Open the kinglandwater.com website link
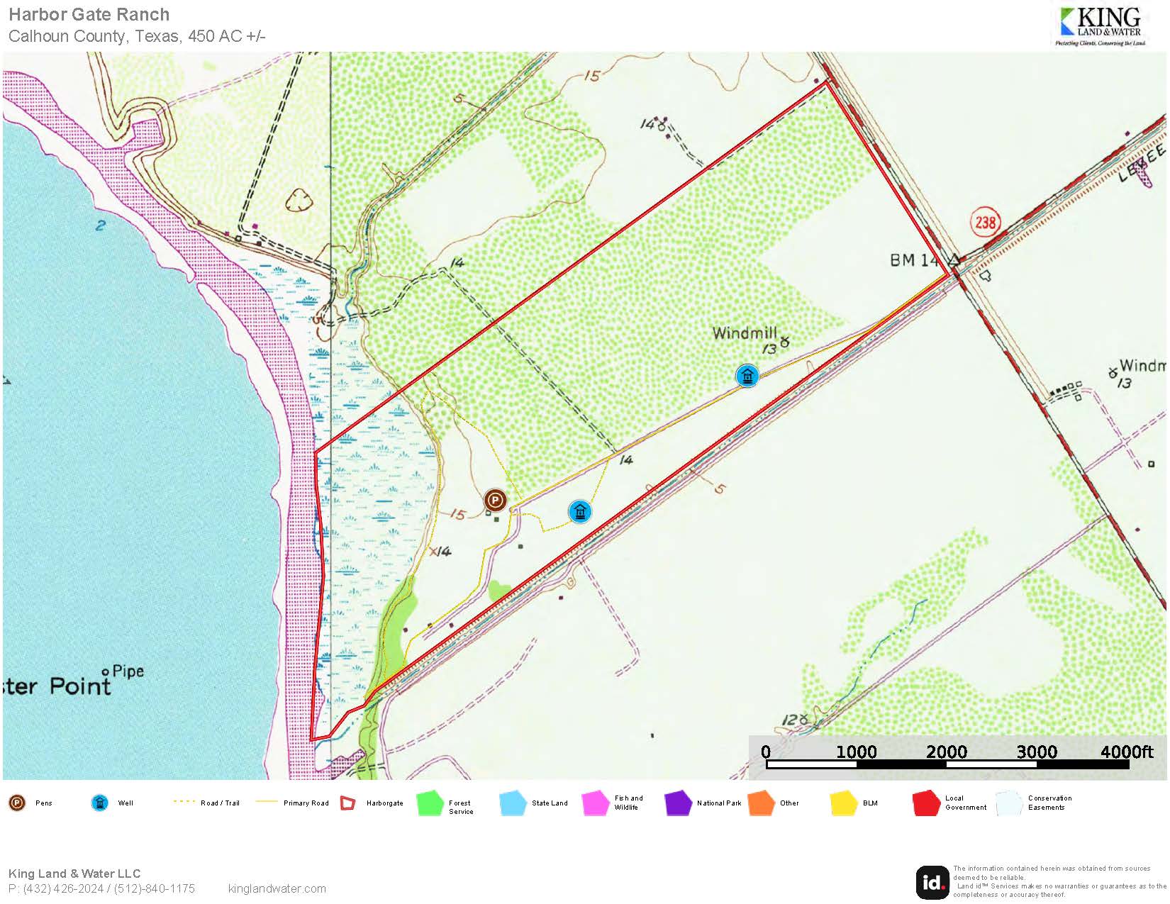 coord(277,888)
